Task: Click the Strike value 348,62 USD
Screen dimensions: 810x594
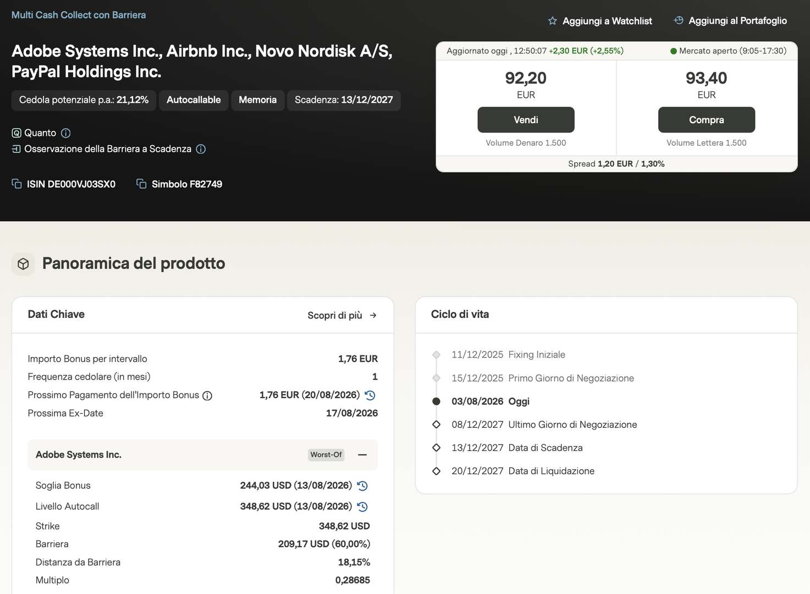Action: tap(344, 526)
